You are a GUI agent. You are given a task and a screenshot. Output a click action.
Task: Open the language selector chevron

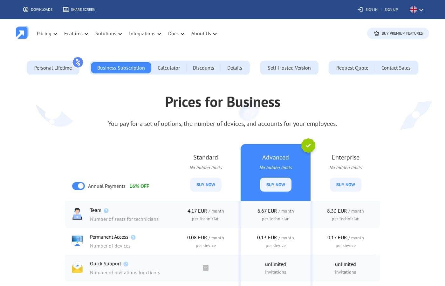[421, 10]
